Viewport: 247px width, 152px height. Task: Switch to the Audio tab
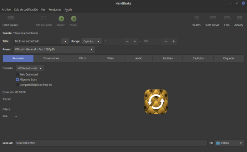point(138,58)
